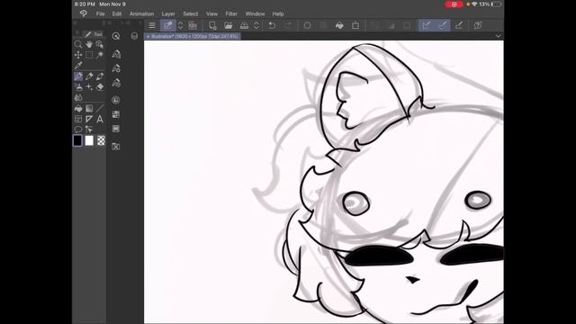576x324 pixels.
Task: Pick the Fill bucket tool
Action: point(78,108)
